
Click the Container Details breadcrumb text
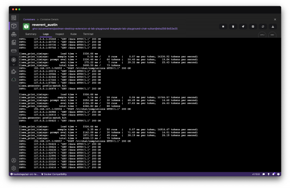click(x=49, y=19)
